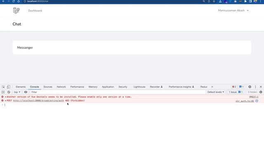Open the Recorder tab
Image resolution: width=264 pixels, height=148 pixels.
point(156,87)
